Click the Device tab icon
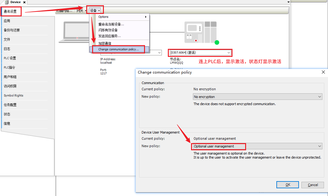Screen dimensions: 328x196 point(6,2)
